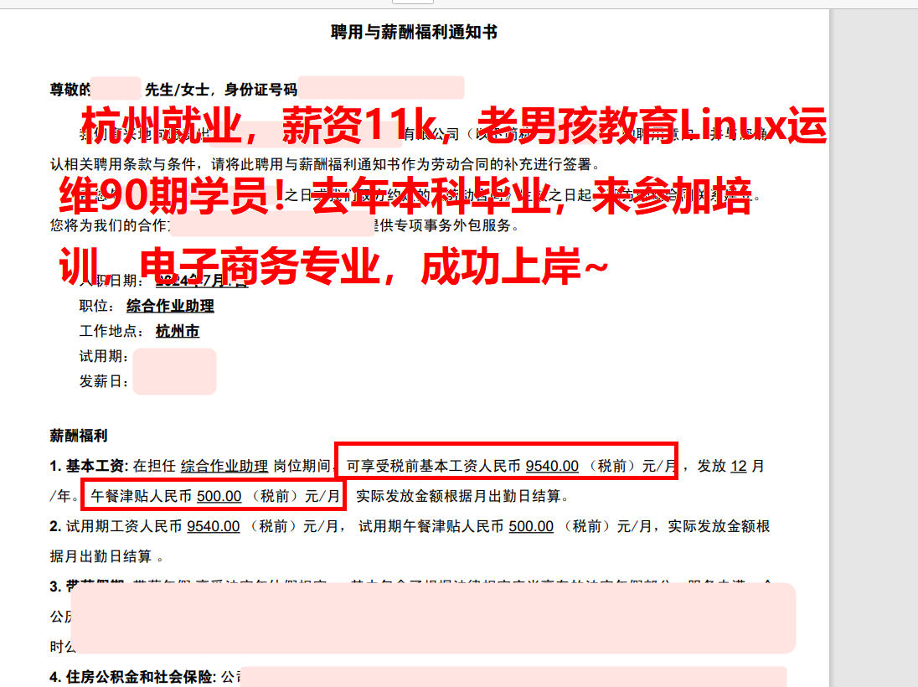
Task: Click the 1. 基本工资 bold label
Action: coord(89,466)
